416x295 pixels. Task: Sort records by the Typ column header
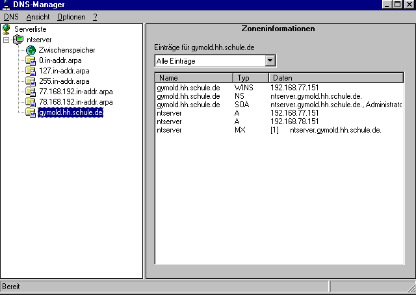[251, 78]
